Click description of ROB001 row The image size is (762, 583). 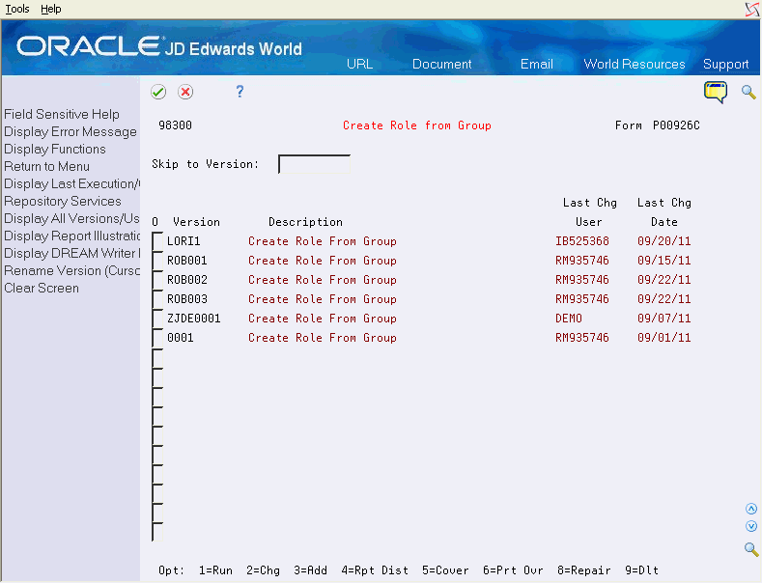[x=323, y=261]
